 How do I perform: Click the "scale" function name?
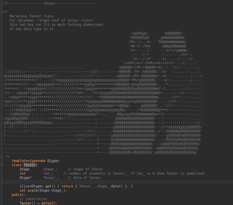pyautogui.click(x=32, y=191)
